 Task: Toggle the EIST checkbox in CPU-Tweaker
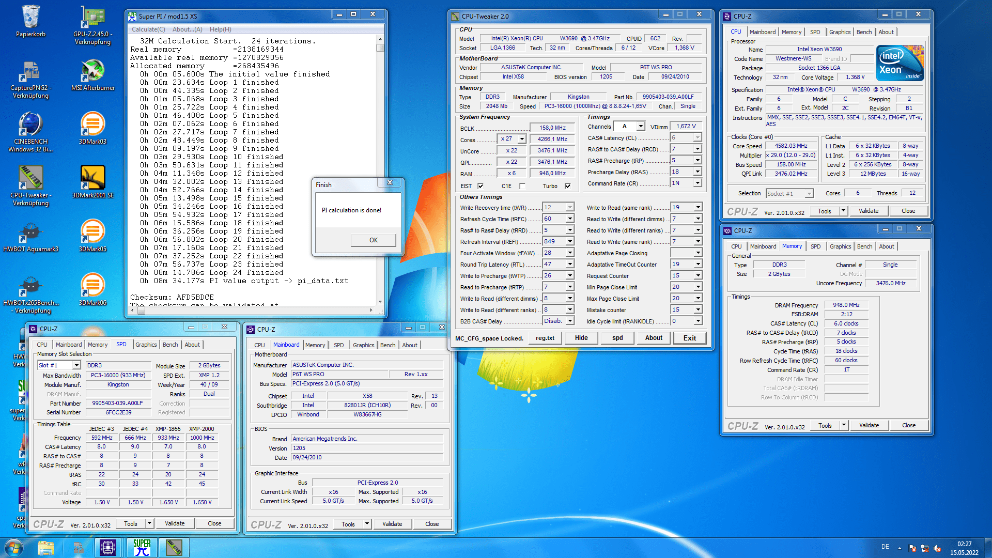pos(481,186)
